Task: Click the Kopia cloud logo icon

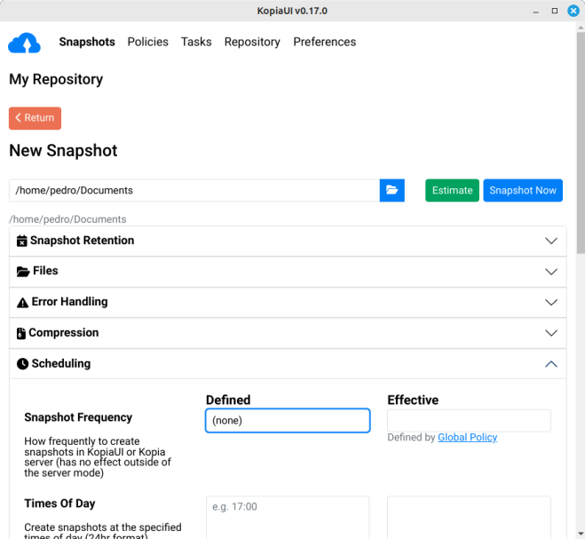Action: 24,43
